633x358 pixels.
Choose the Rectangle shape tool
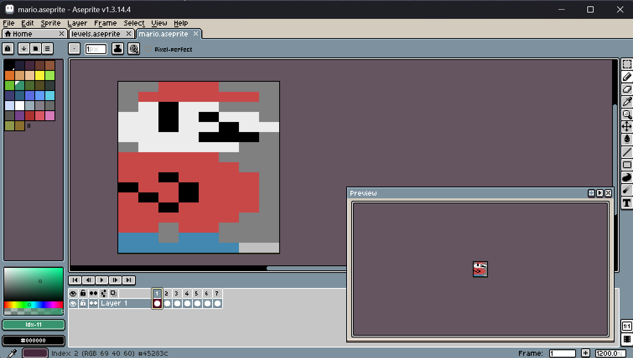click(x=627, y=165)
